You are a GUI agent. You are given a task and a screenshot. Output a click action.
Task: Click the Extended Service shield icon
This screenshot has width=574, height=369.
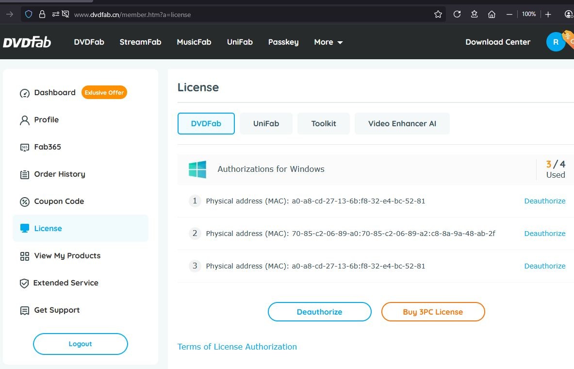point(24,283)
